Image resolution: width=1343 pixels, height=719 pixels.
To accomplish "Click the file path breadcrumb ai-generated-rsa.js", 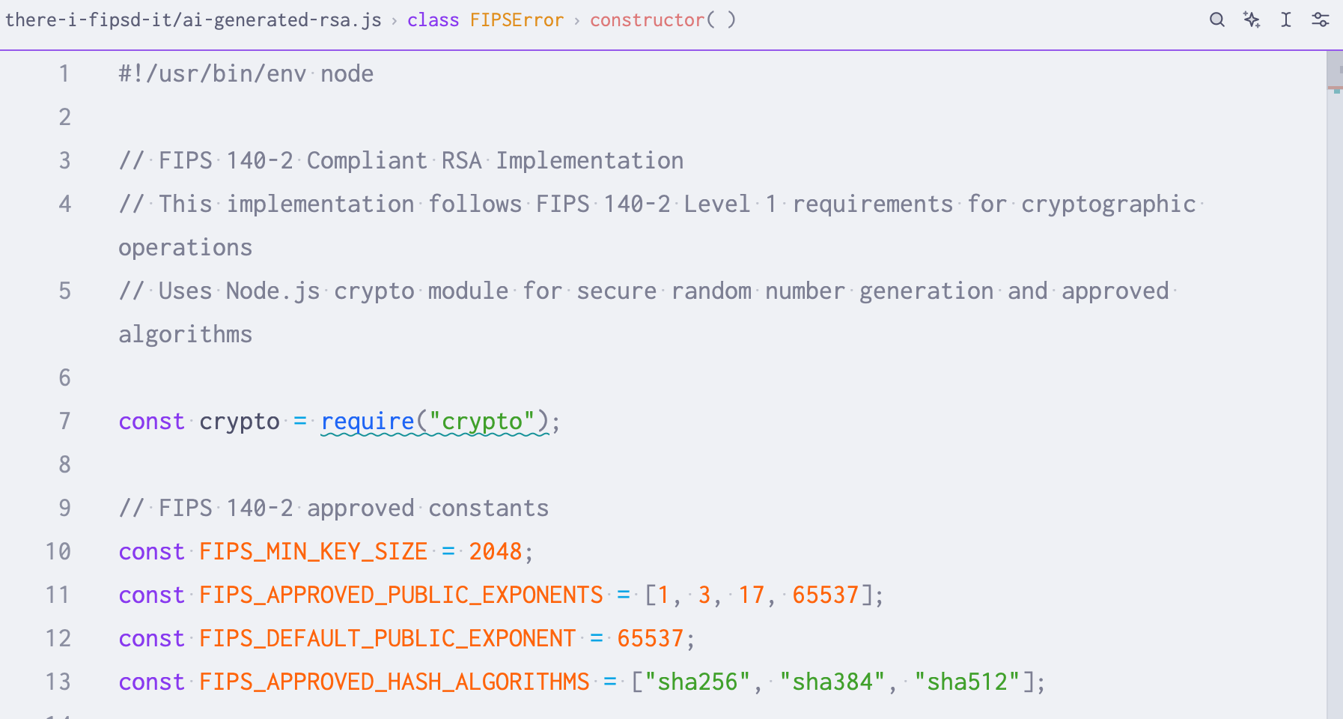I will 193,20.
